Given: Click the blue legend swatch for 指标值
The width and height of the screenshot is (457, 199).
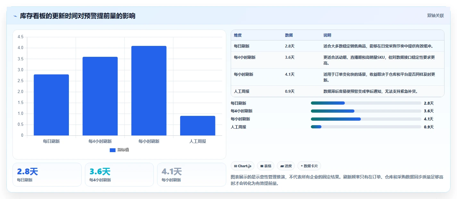Looking at the screenshot, I should pos(112,150).
